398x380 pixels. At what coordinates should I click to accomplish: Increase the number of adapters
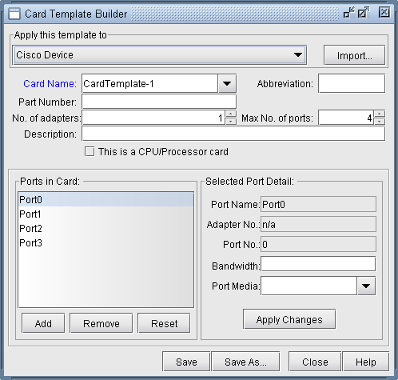pos(231,114)
